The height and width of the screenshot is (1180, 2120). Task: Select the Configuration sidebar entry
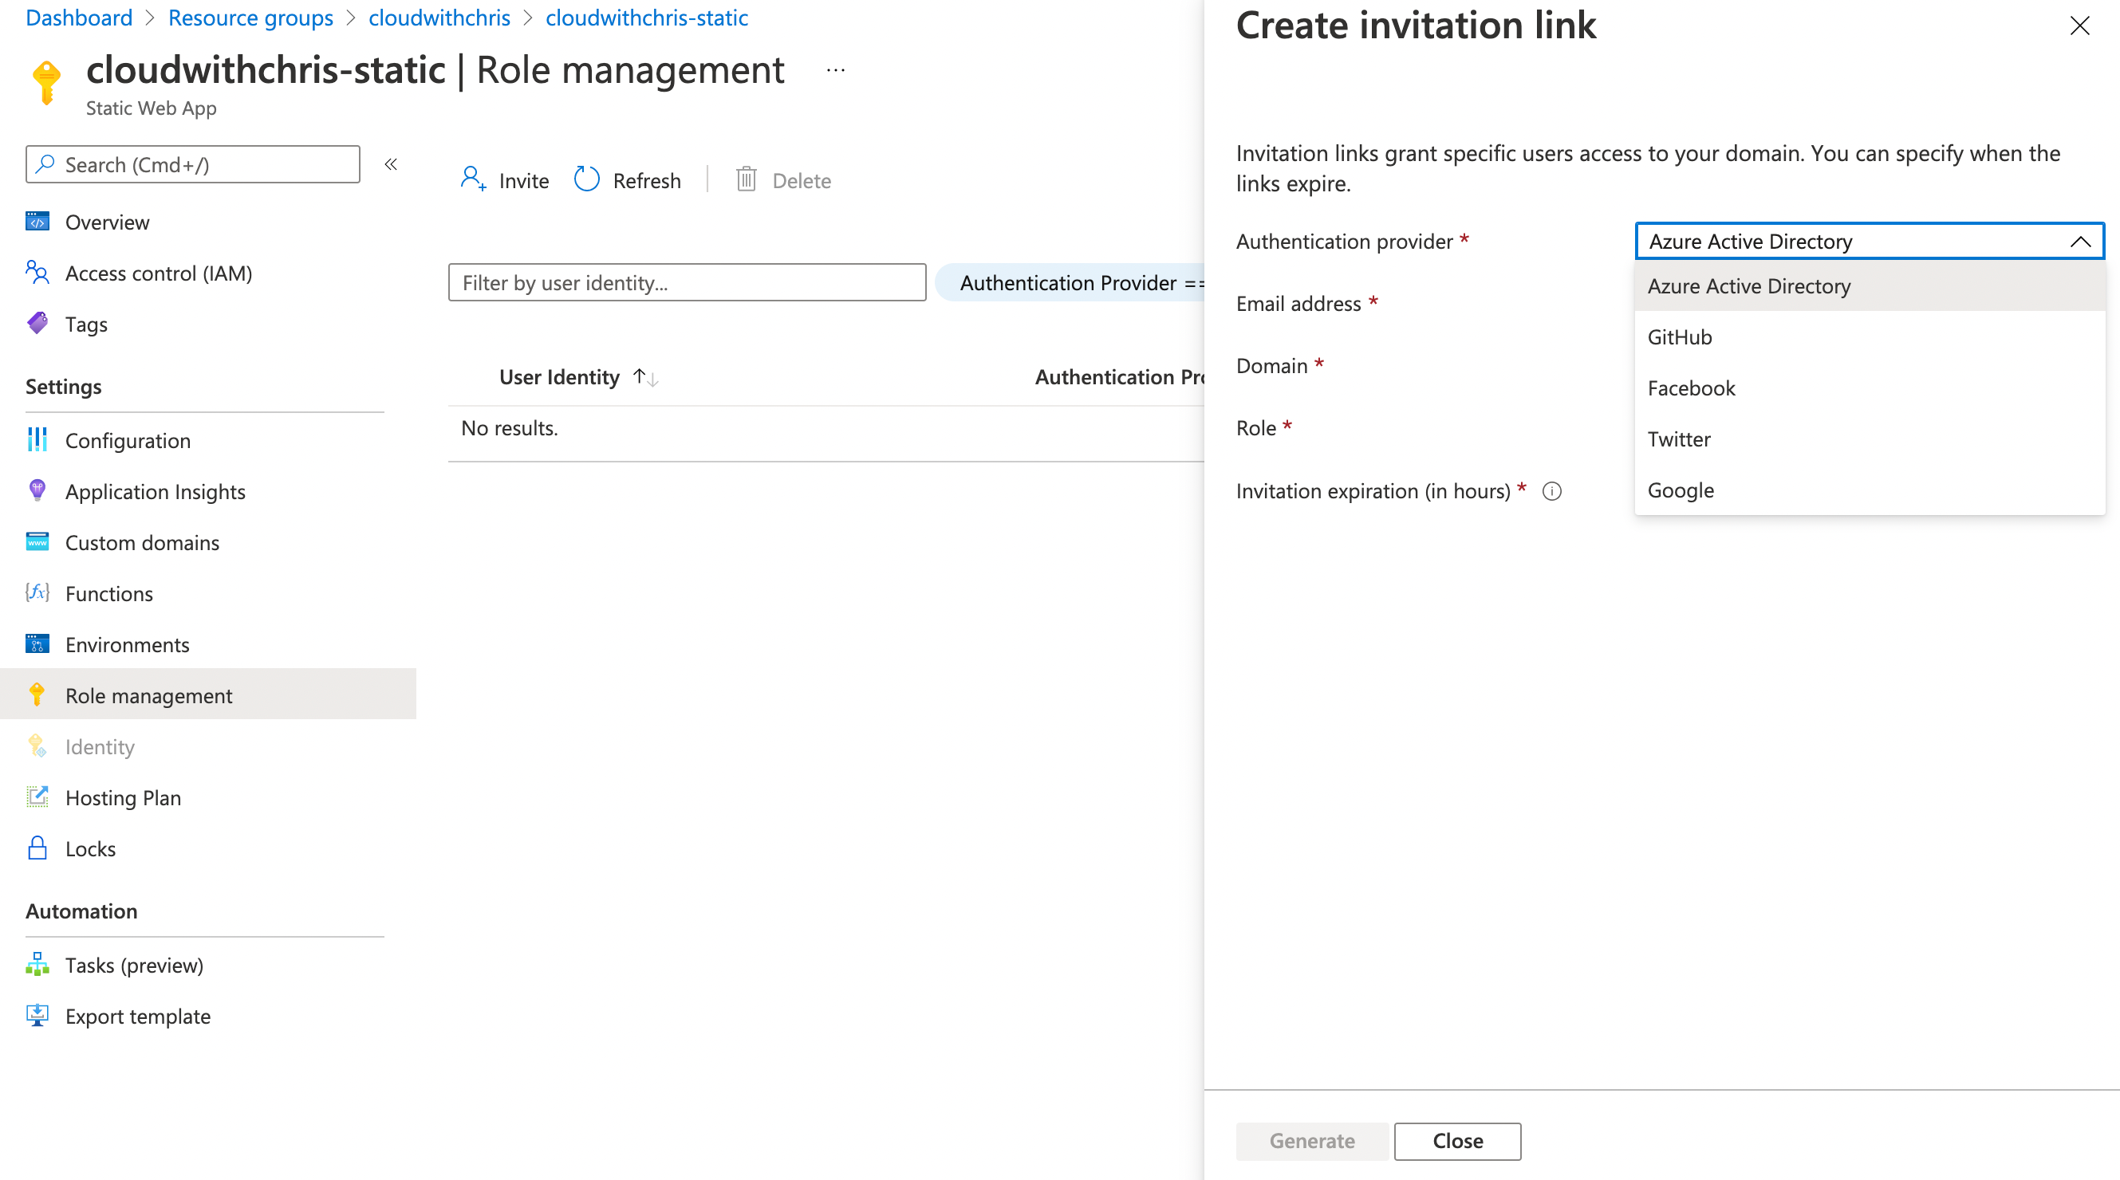pyautogui.click(x=128, y=440)
